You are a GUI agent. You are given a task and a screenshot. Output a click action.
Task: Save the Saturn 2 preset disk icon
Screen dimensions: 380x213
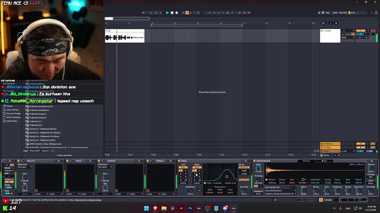[x=58, y=161]
